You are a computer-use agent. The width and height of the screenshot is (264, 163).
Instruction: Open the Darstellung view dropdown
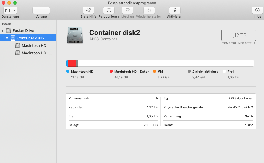(10, 10)
